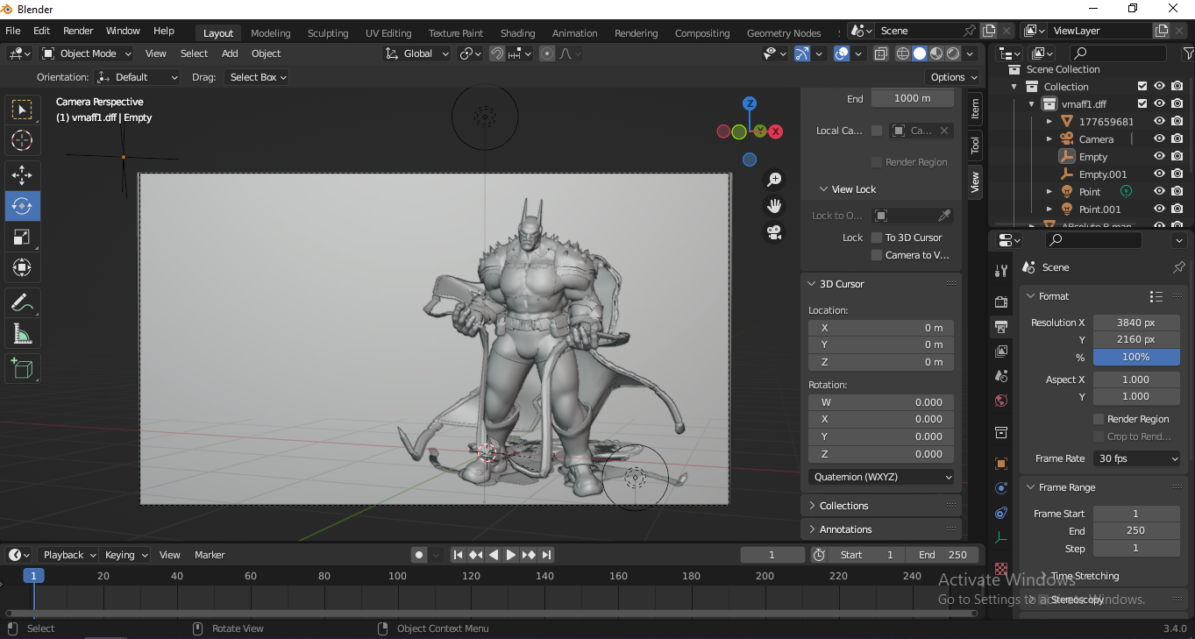Open Orientation Default dropdown
The height and width of the screenshot is (639, 1195).
pos(137,77)
